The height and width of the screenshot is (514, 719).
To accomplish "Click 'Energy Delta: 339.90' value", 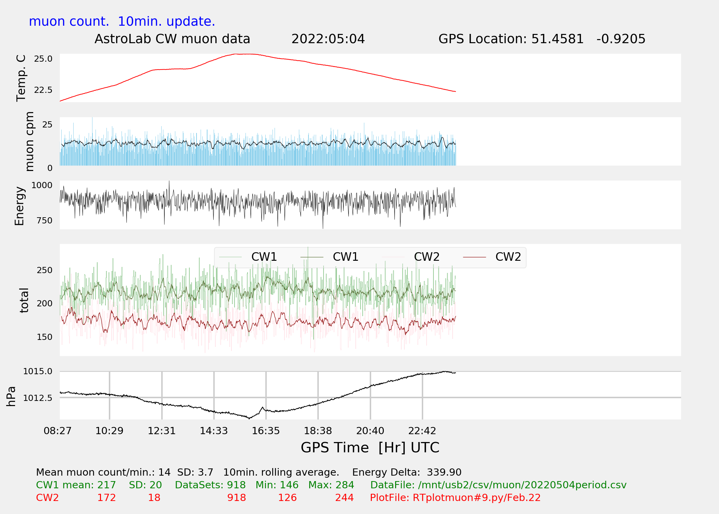I will 407,473.
